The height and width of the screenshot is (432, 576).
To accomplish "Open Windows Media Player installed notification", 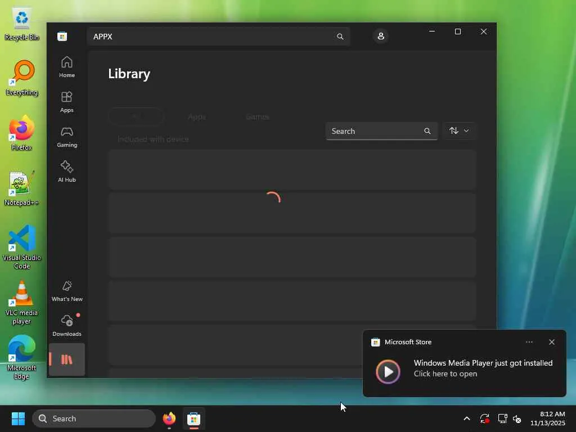I will (x=464, y=363).
